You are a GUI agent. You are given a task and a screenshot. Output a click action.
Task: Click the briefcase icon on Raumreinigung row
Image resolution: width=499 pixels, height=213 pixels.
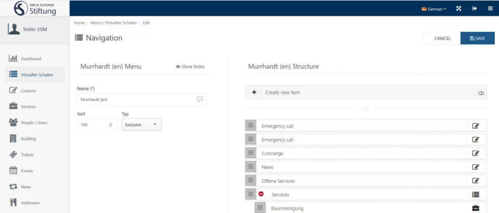476,208
